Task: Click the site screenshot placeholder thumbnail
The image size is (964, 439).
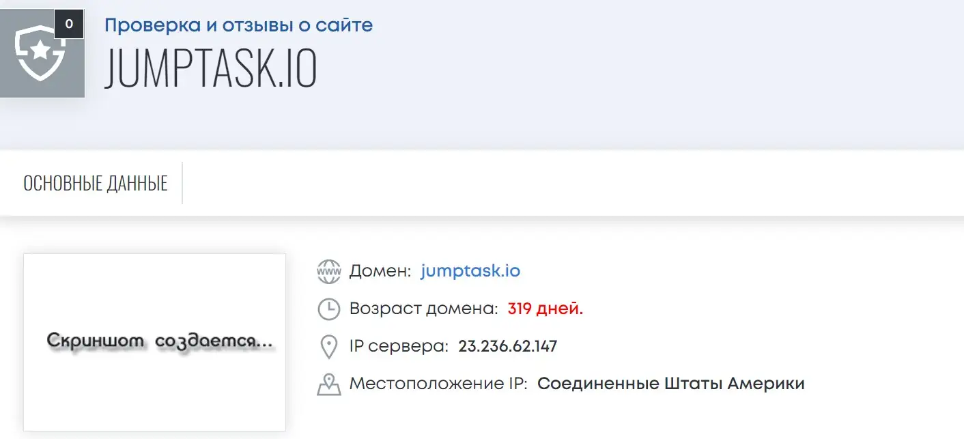Action: [154, 342]
